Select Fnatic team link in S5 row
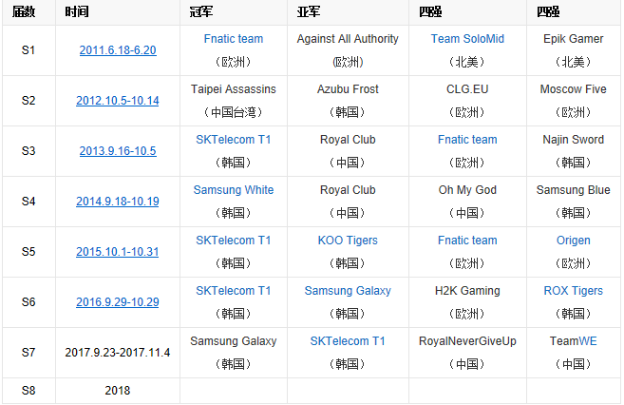This screenshot has width=624, height=405. click(x=467, y=241)
